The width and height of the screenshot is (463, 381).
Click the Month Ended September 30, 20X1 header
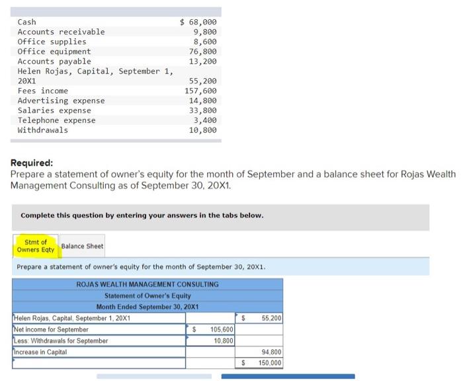[x=147, y=307]
